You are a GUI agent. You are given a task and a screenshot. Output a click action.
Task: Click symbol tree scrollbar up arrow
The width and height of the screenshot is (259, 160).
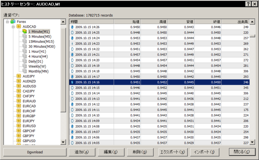(x=63, y=22)
